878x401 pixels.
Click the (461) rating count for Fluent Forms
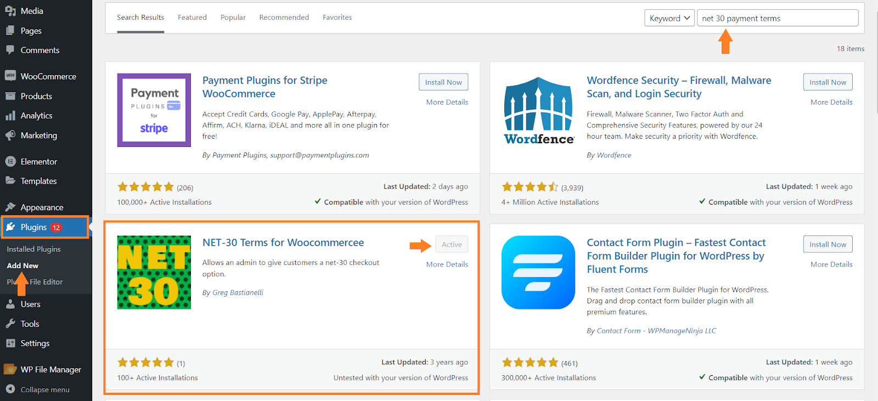click(569, 363)
